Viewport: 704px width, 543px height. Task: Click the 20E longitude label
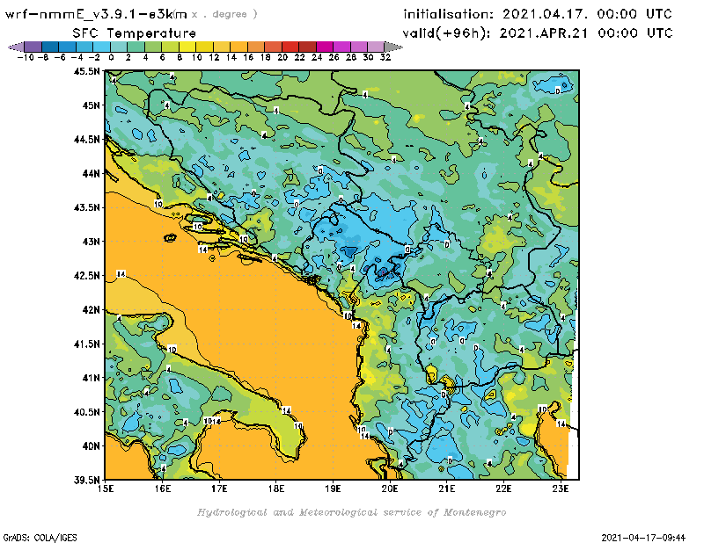pyautogui.click(x=390, y=489)
